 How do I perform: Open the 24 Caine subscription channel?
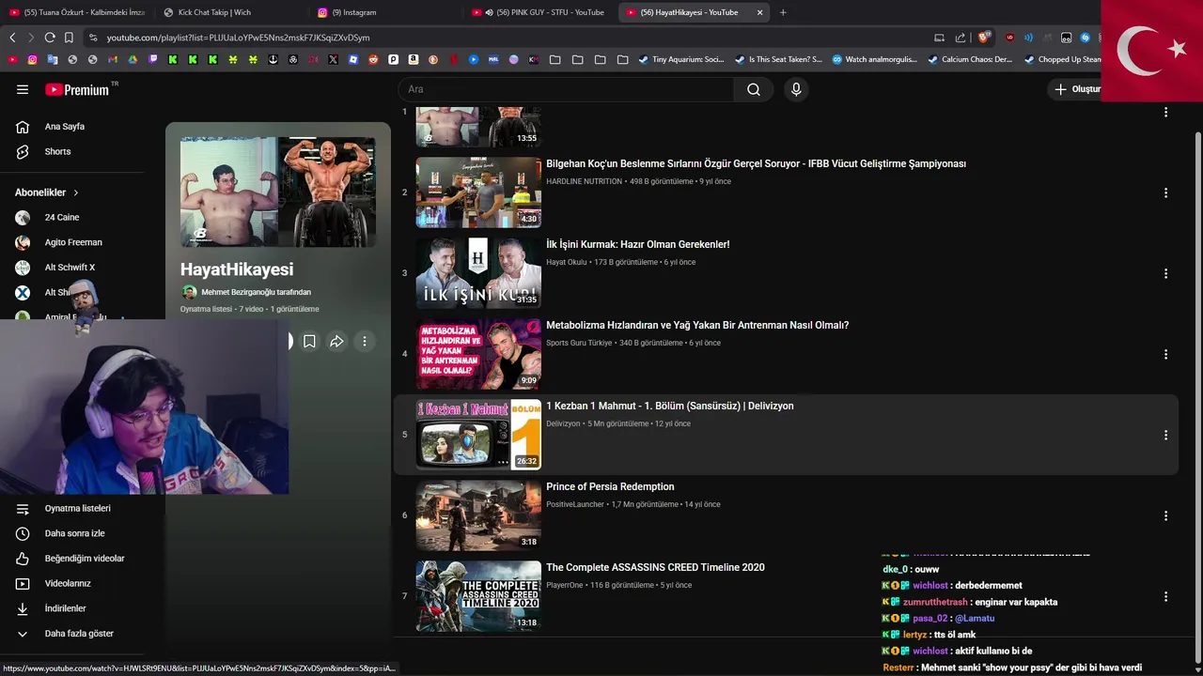click(x=62, y=217)
